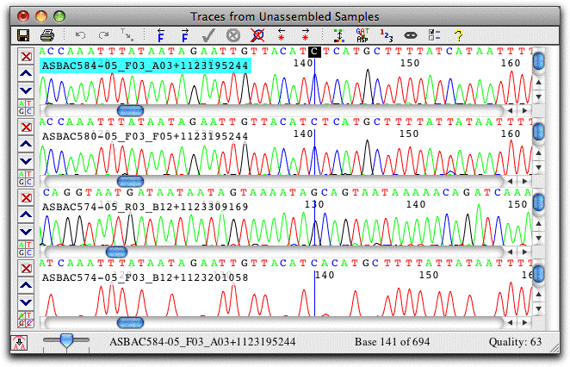
Task: Remove the ASBAC574-05_R03_B12 trace
Action: pos(26,197)
